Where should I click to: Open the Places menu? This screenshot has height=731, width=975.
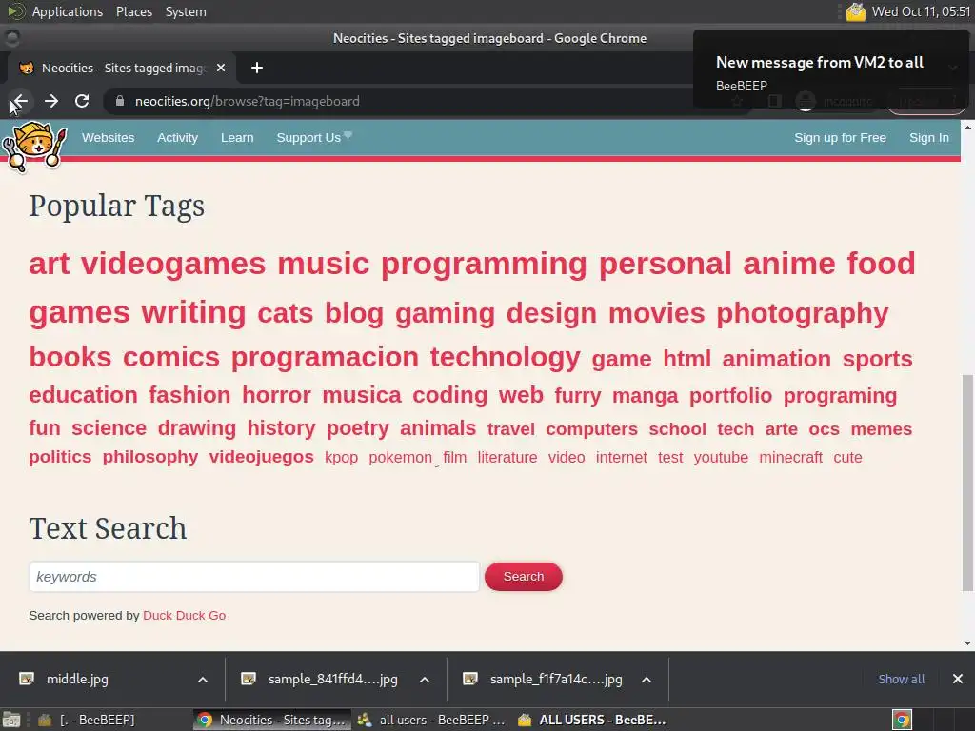[133, 11]
